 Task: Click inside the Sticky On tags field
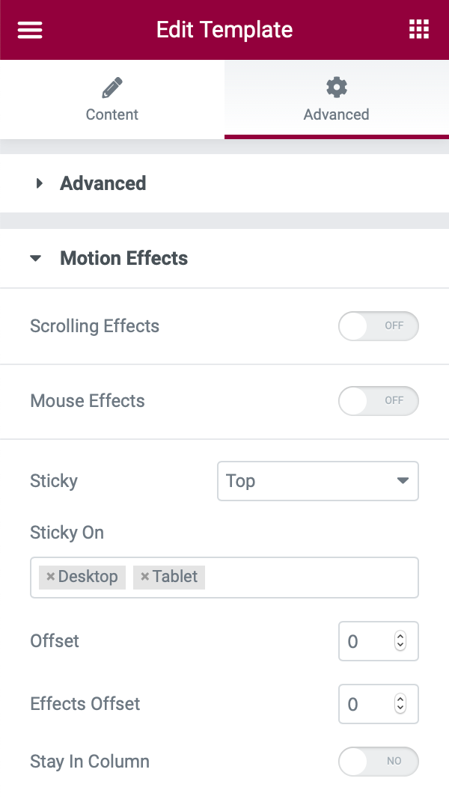click(307, 577)
